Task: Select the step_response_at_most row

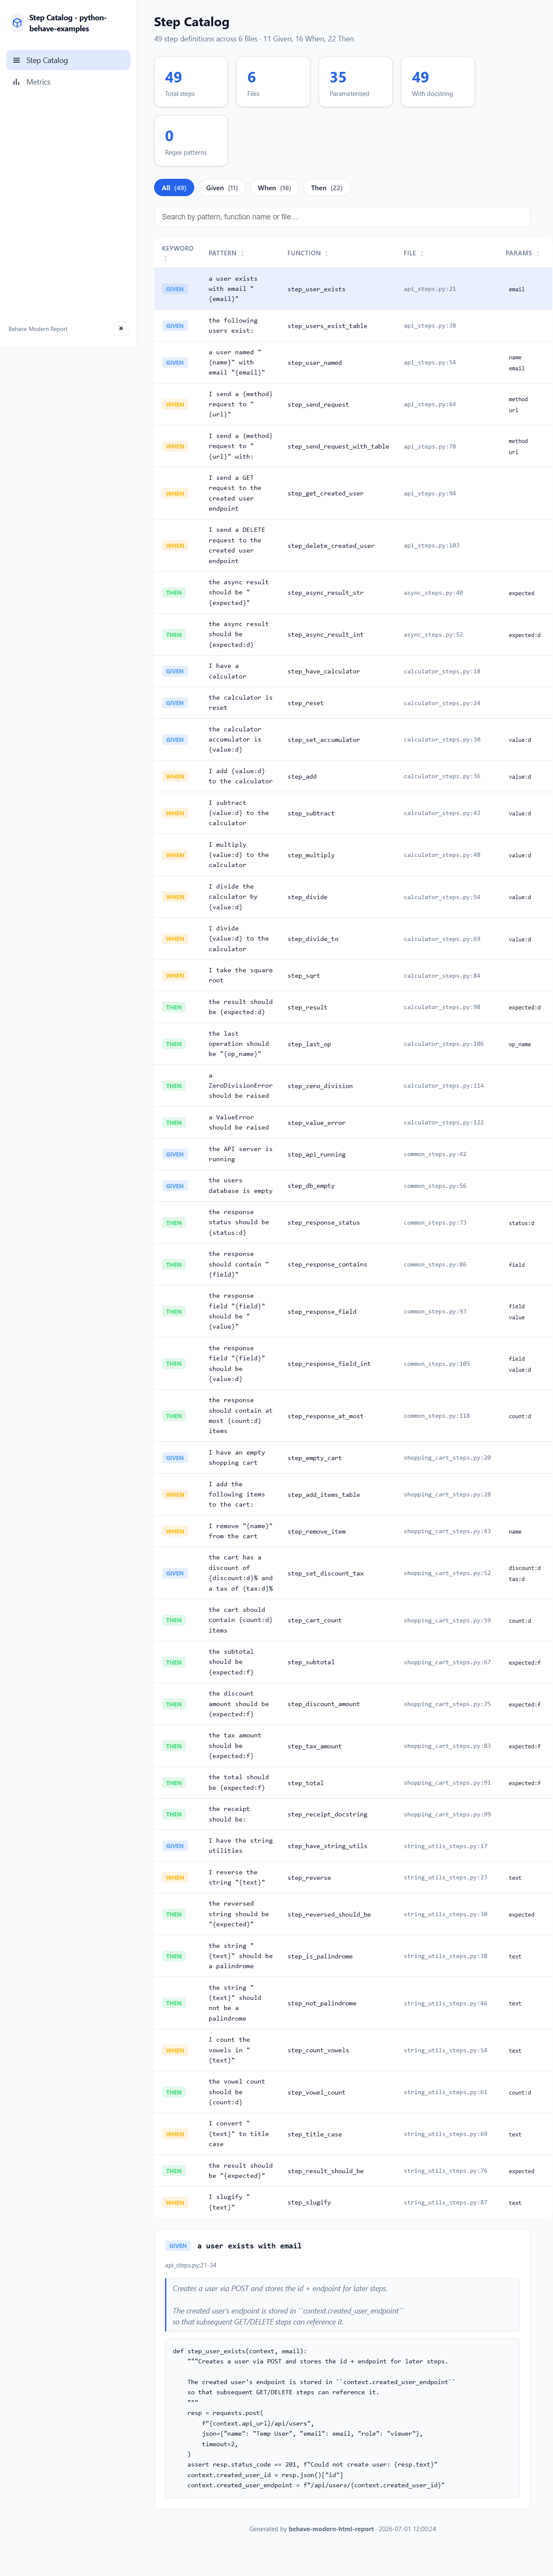Action: pos(352,1416)
